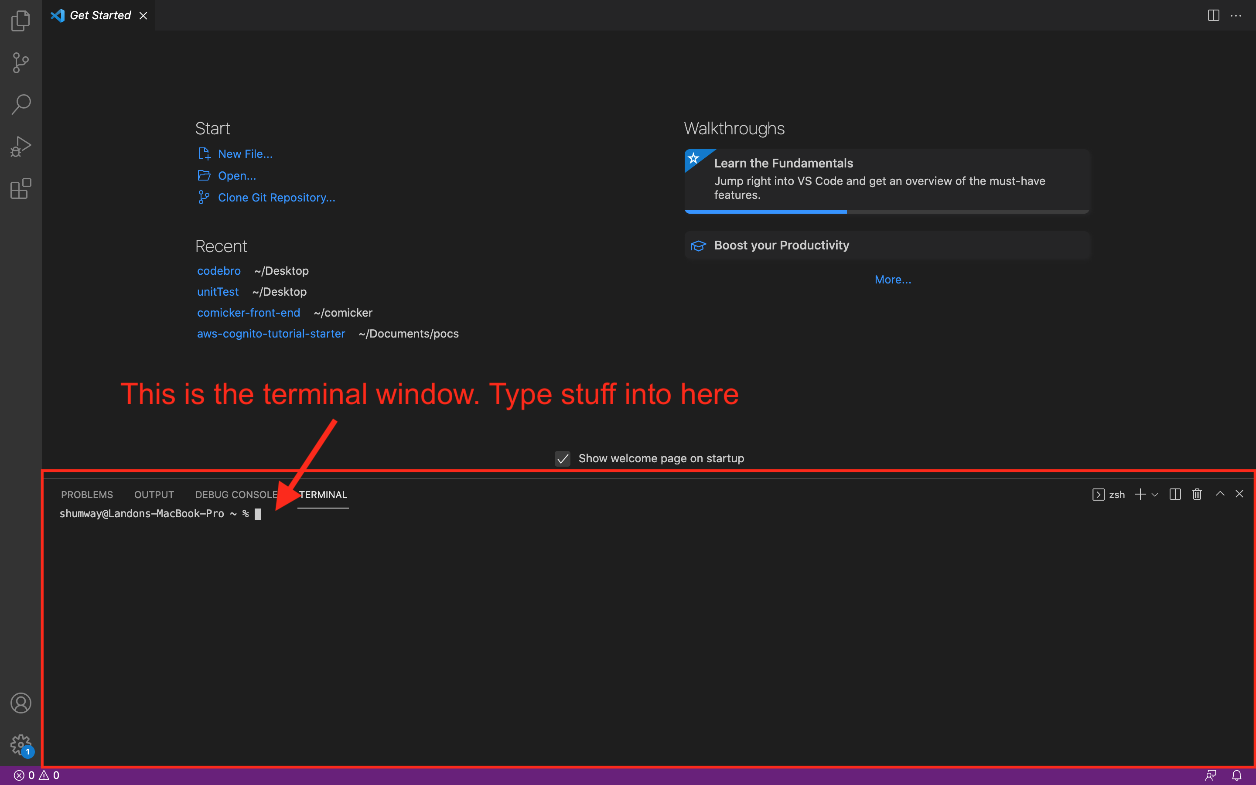Open recent folder comicker-front-end

click(248, 313)
